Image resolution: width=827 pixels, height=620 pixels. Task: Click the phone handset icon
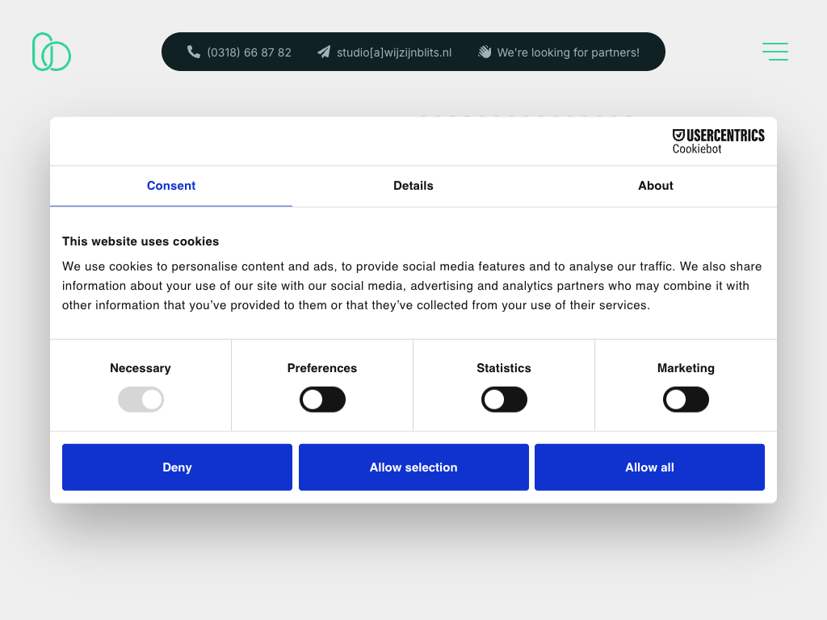(194, 52)
